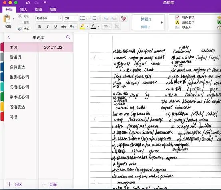Click the yellow text highlight color button
221x190 pixels.
tap(82, 26)
